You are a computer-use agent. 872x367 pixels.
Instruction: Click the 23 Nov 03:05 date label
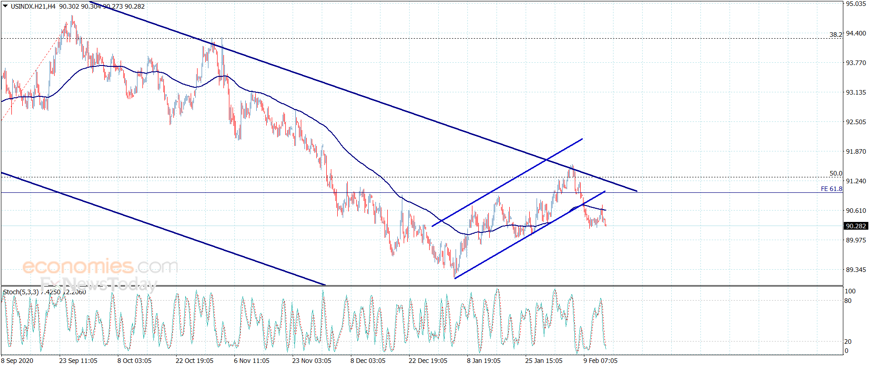312,361
